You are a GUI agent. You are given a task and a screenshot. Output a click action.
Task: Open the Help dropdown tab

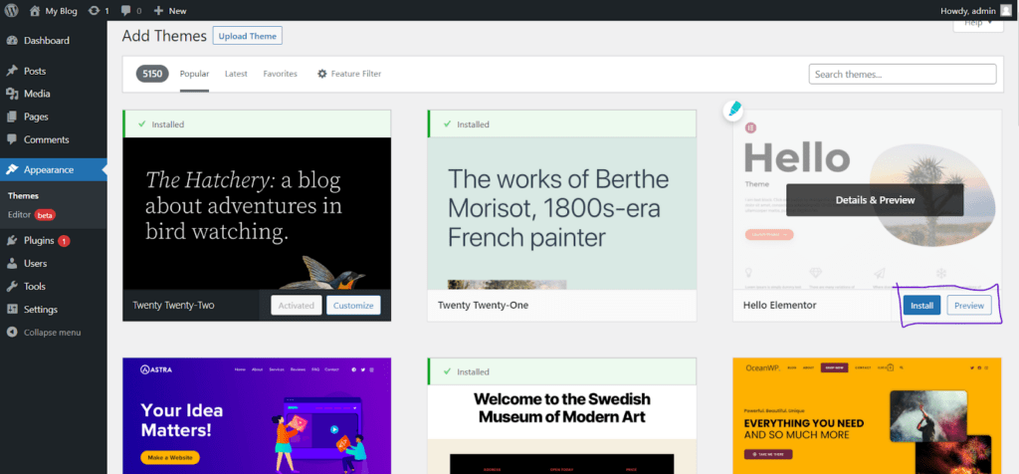[979, 25]
